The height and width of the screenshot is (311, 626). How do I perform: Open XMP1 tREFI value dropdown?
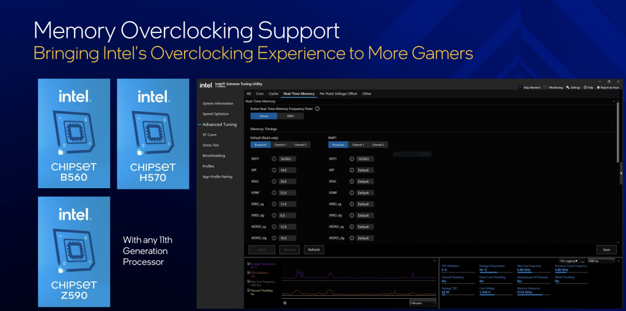coord(366,158)
